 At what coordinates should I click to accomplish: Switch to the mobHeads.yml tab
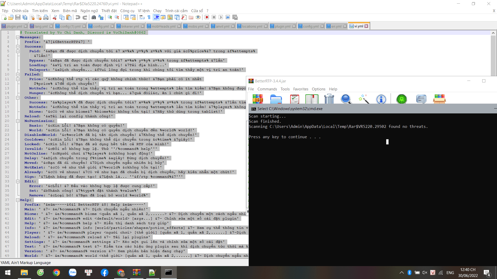pyautogui.click(x=163, y=26)
